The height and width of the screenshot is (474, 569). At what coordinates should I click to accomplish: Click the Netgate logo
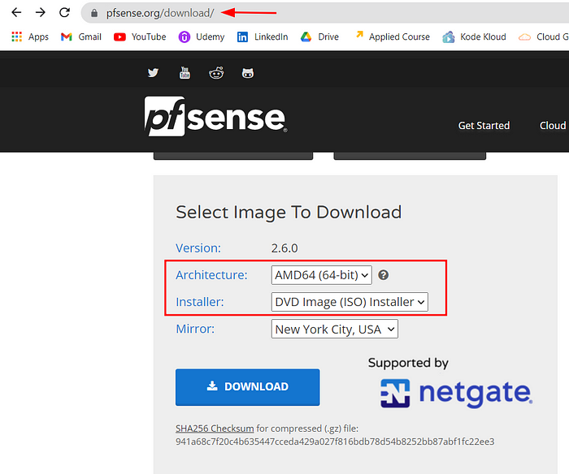pyautogui.click(x=456, y=394)
